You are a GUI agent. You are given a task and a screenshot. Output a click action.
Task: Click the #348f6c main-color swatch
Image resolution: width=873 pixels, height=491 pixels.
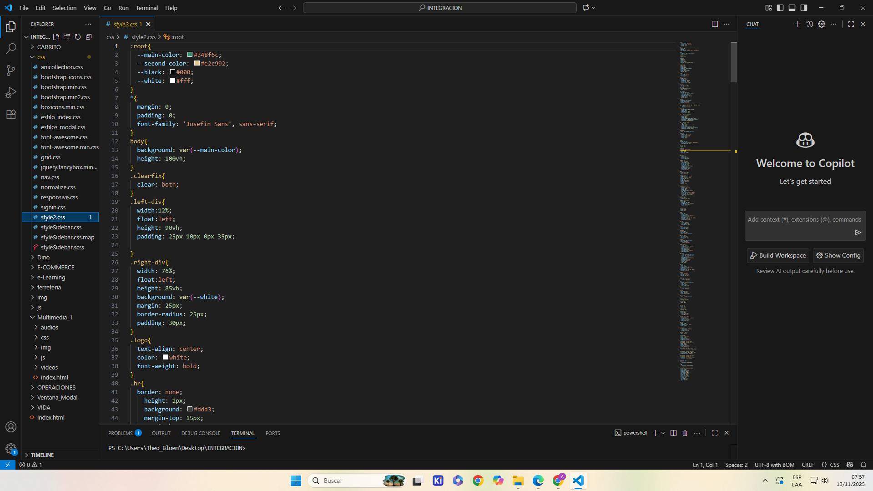click(x=190, y=55)
